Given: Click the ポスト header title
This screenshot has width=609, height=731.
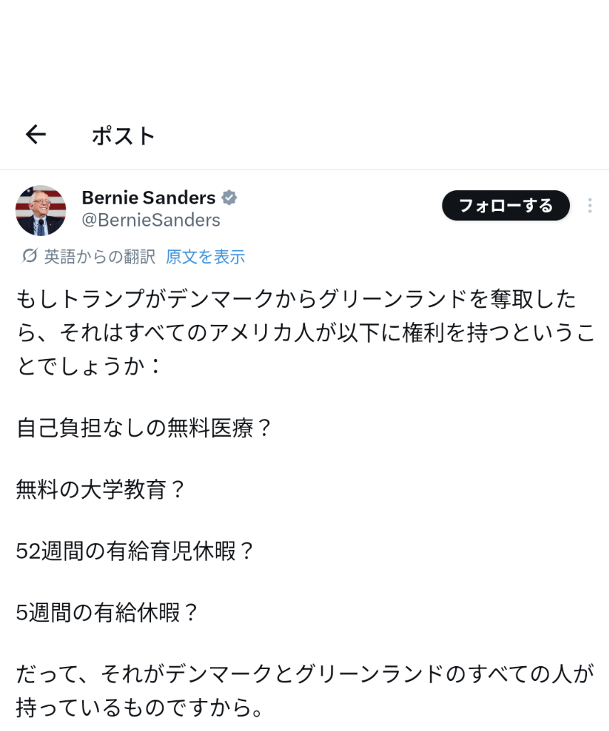Looking at the screenshot, I should pyautogui.click(x=123, y=135).
